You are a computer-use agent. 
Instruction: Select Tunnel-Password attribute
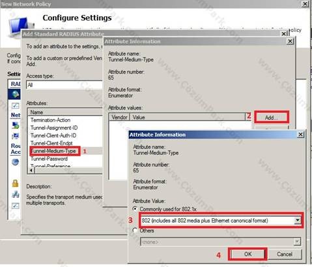[49, 159]
